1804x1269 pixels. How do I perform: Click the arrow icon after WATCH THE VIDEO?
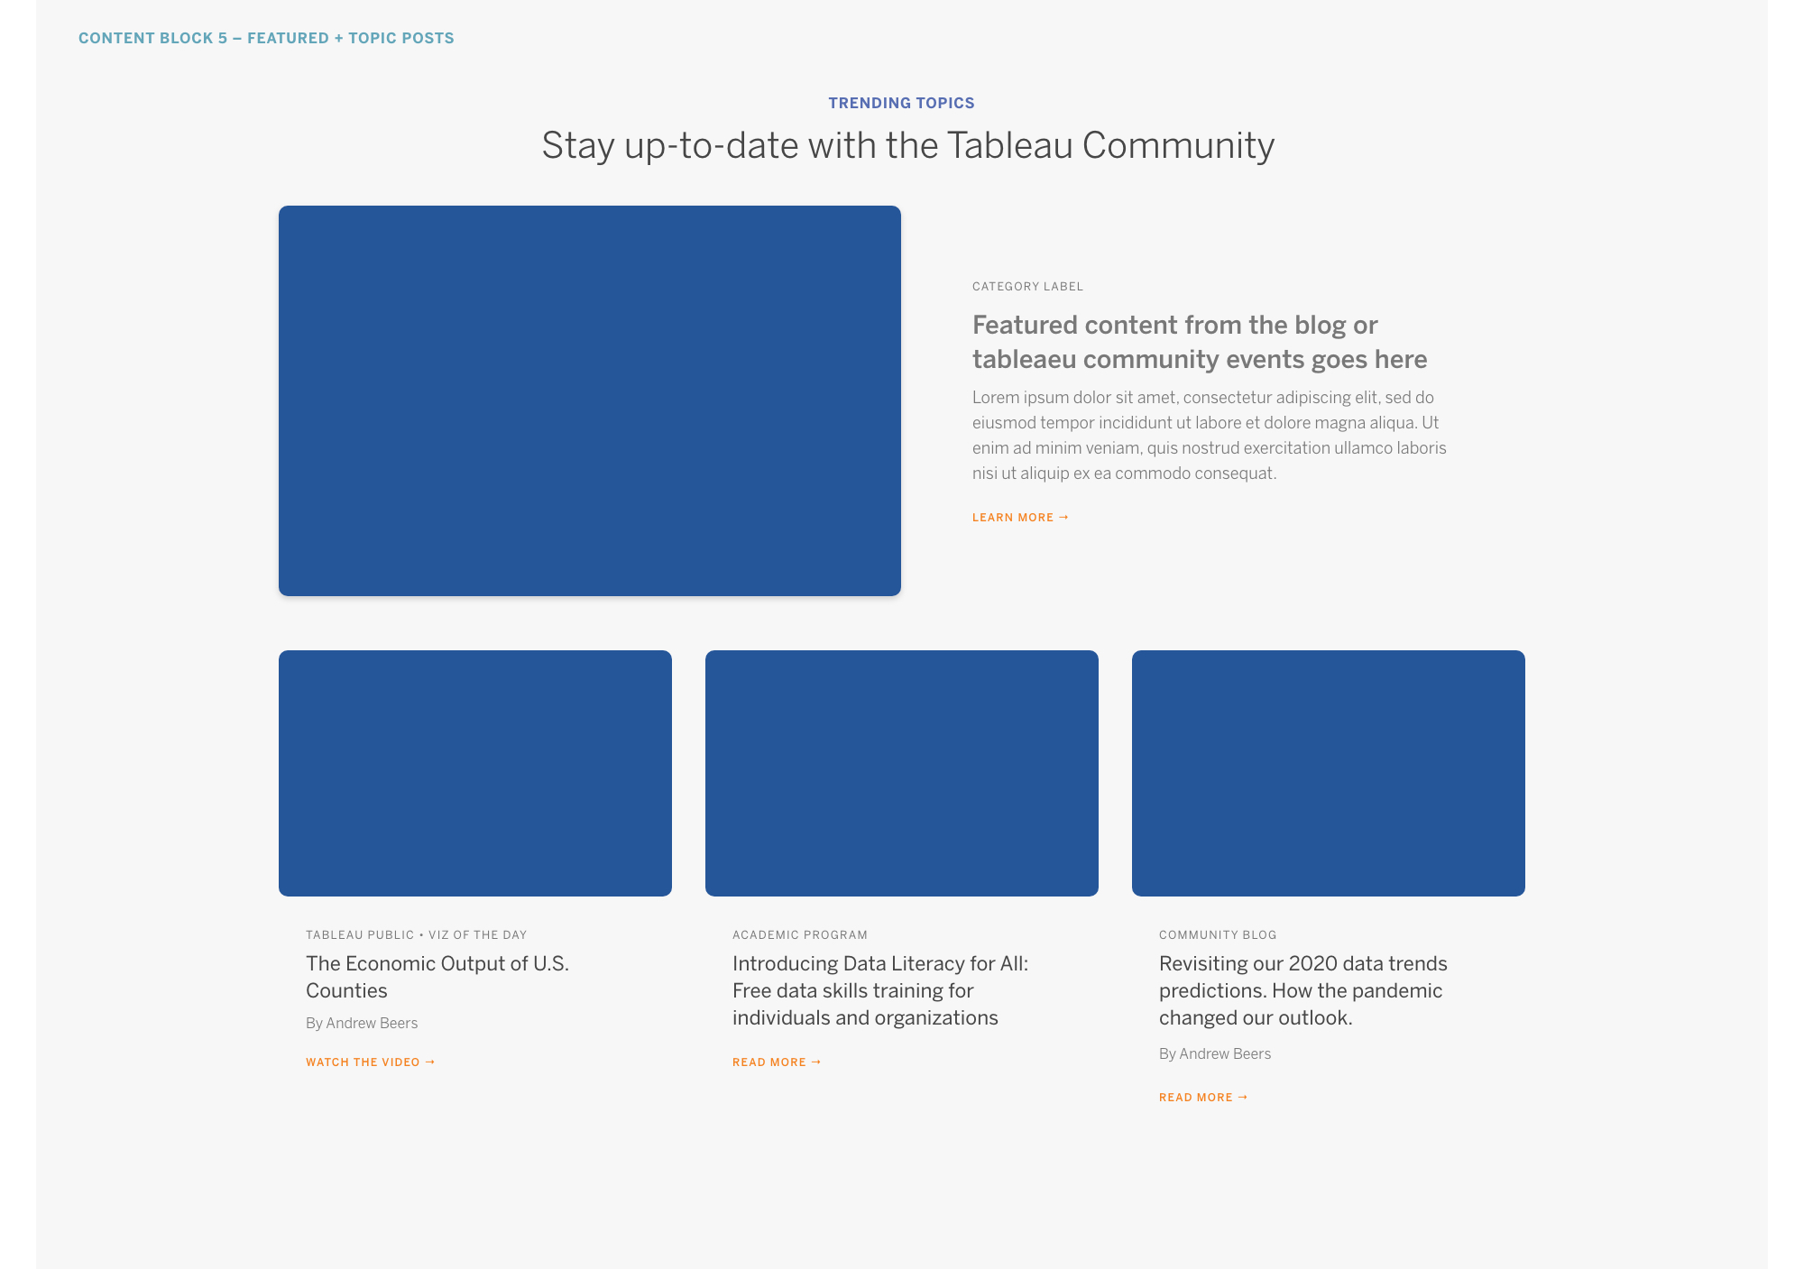point(431,1062)
